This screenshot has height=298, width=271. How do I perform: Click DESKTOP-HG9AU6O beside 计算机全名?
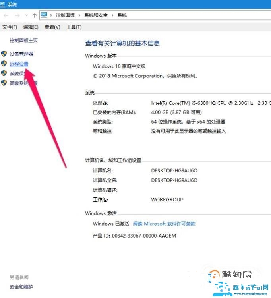174,180
